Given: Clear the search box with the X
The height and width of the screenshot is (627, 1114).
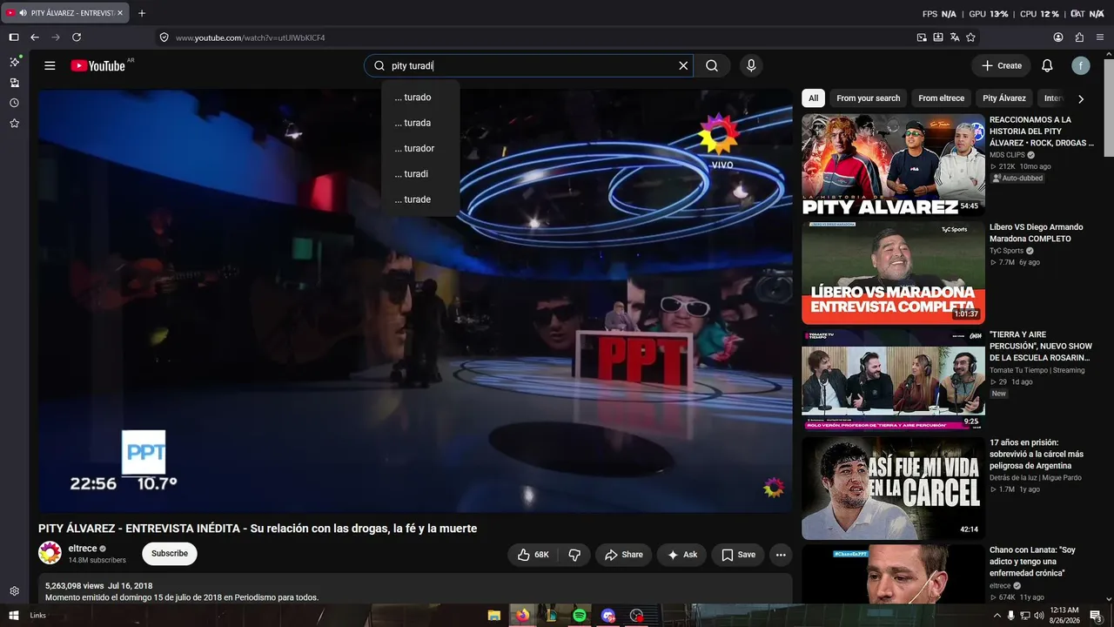Looking at the screenshot, I should point(683,65).
